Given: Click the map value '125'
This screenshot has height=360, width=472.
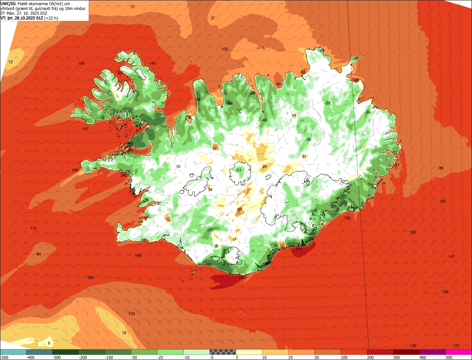Looking at the screenshot, I should click(356, 80).
